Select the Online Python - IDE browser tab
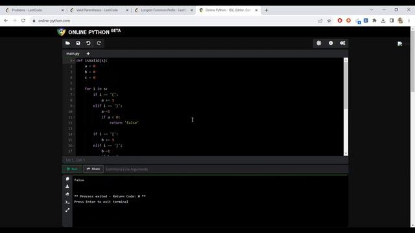The image size is (415, 233). [x=228, y=10]
